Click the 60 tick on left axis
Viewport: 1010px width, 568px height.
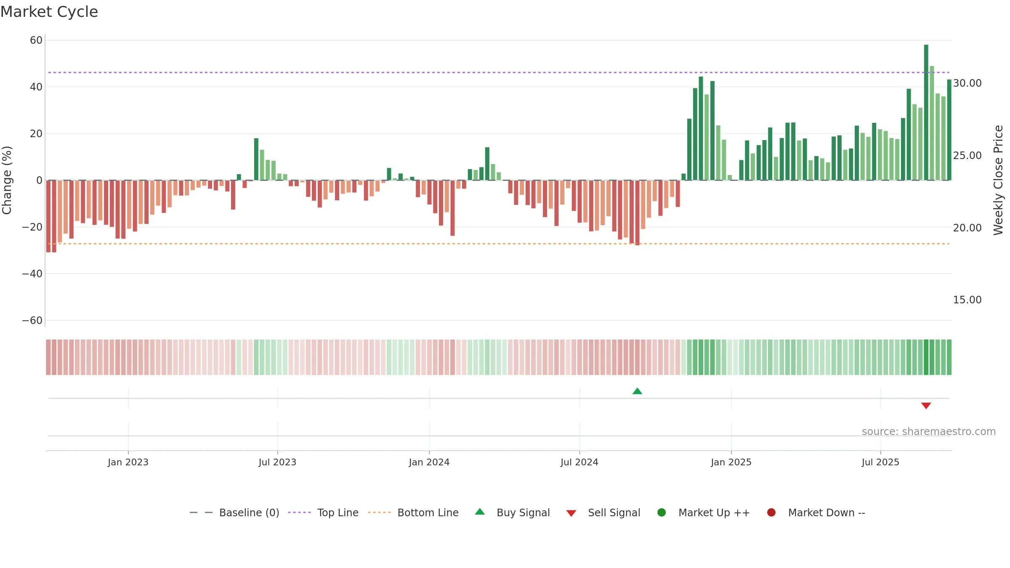click(36, 40)
